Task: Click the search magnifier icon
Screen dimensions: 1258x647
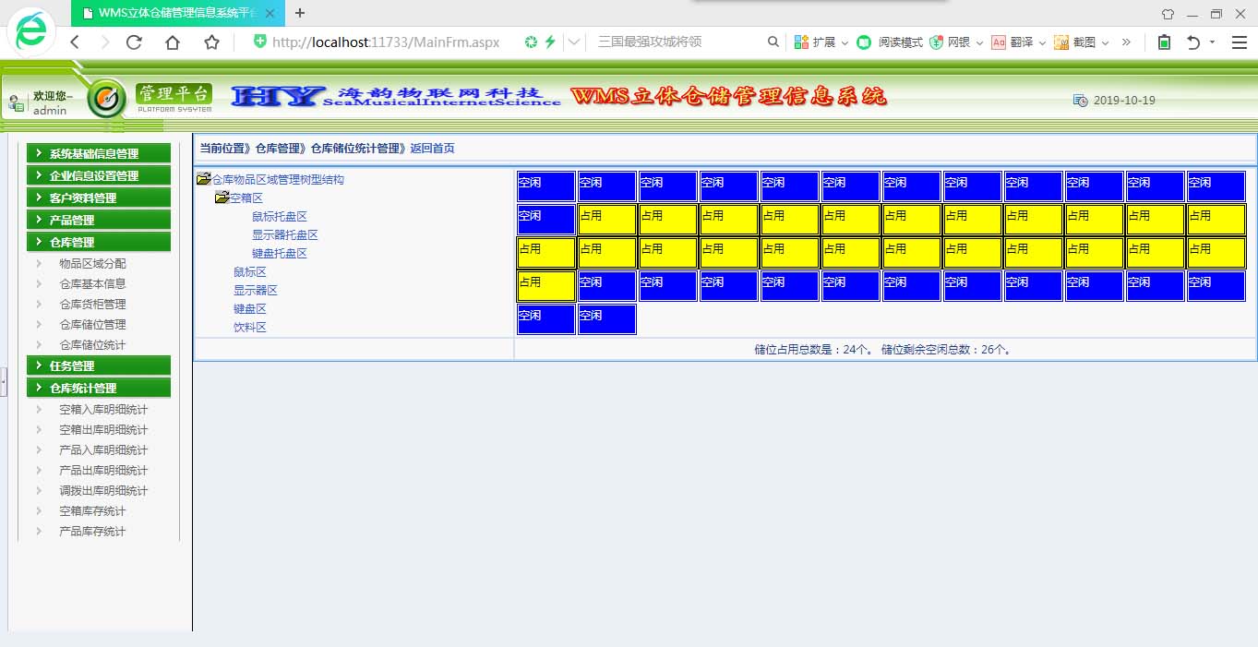Action: (773, 42)
